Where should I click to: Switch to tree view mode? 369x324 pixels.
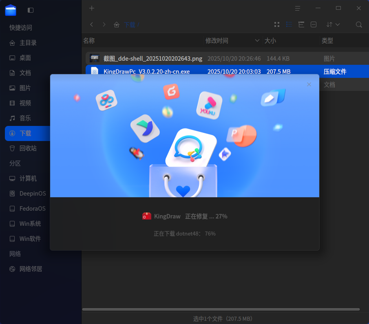[301, 24]
